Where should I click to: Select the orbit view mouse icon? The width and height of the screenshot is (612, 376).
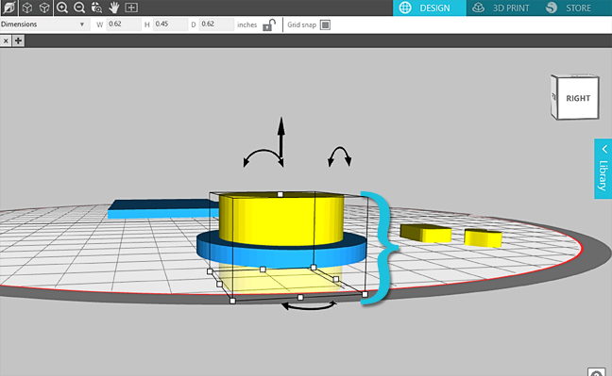tap(96, 8)
